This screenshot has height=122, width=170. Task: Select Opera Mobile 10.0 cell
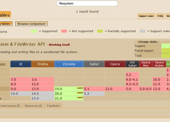159,79
